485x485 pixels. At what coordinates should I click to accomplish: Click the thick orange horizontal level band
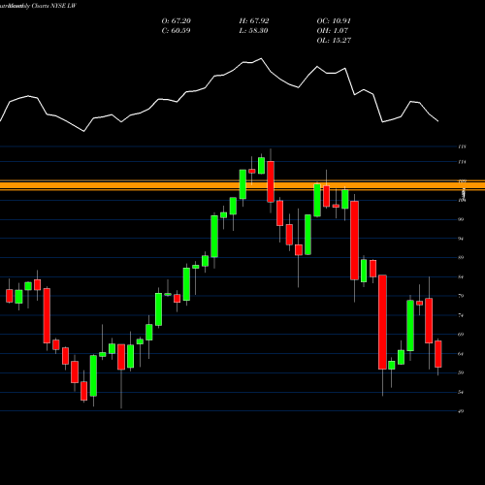pos(242,185)
